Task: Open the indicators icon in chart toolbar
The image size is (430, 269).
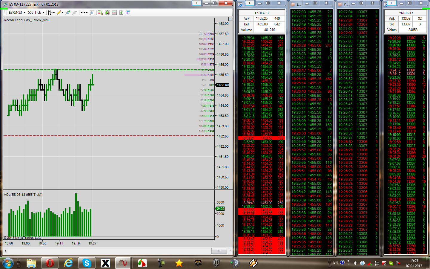Action: (114, 13)
